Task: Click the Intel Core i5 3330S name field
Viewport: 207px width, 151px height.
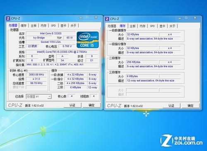Action: 51,33
